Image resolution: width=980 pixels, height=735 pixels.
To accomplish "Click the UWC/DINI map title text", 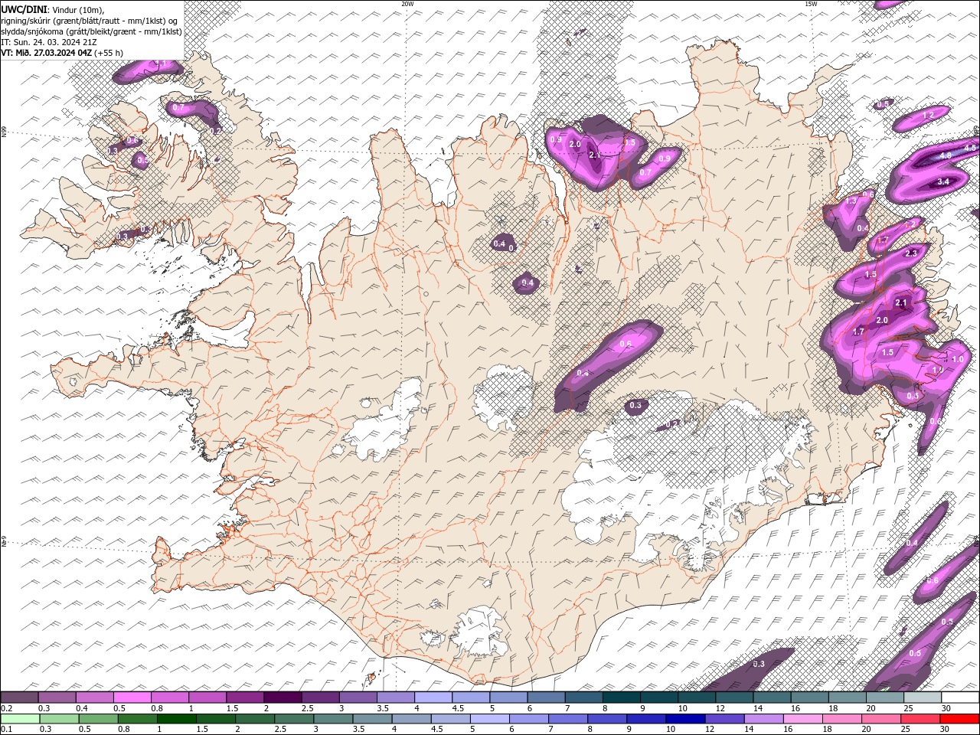I will tap(24, 8).
